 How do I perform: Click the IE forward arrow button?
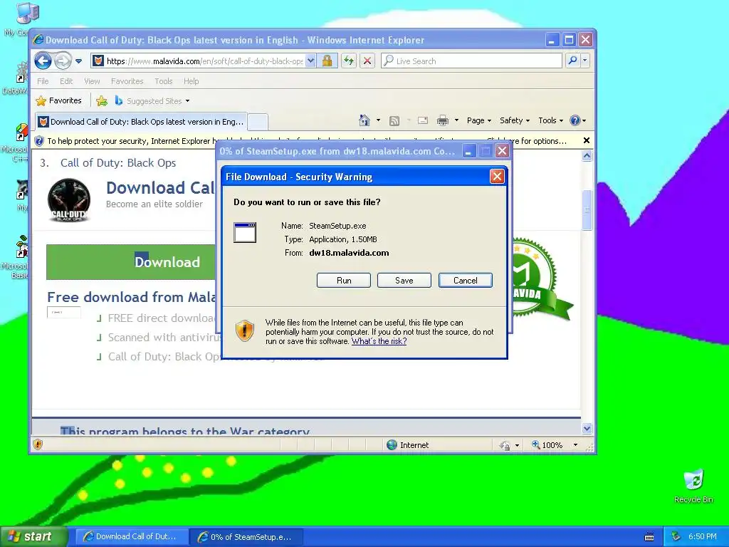[x=63, y=61]
